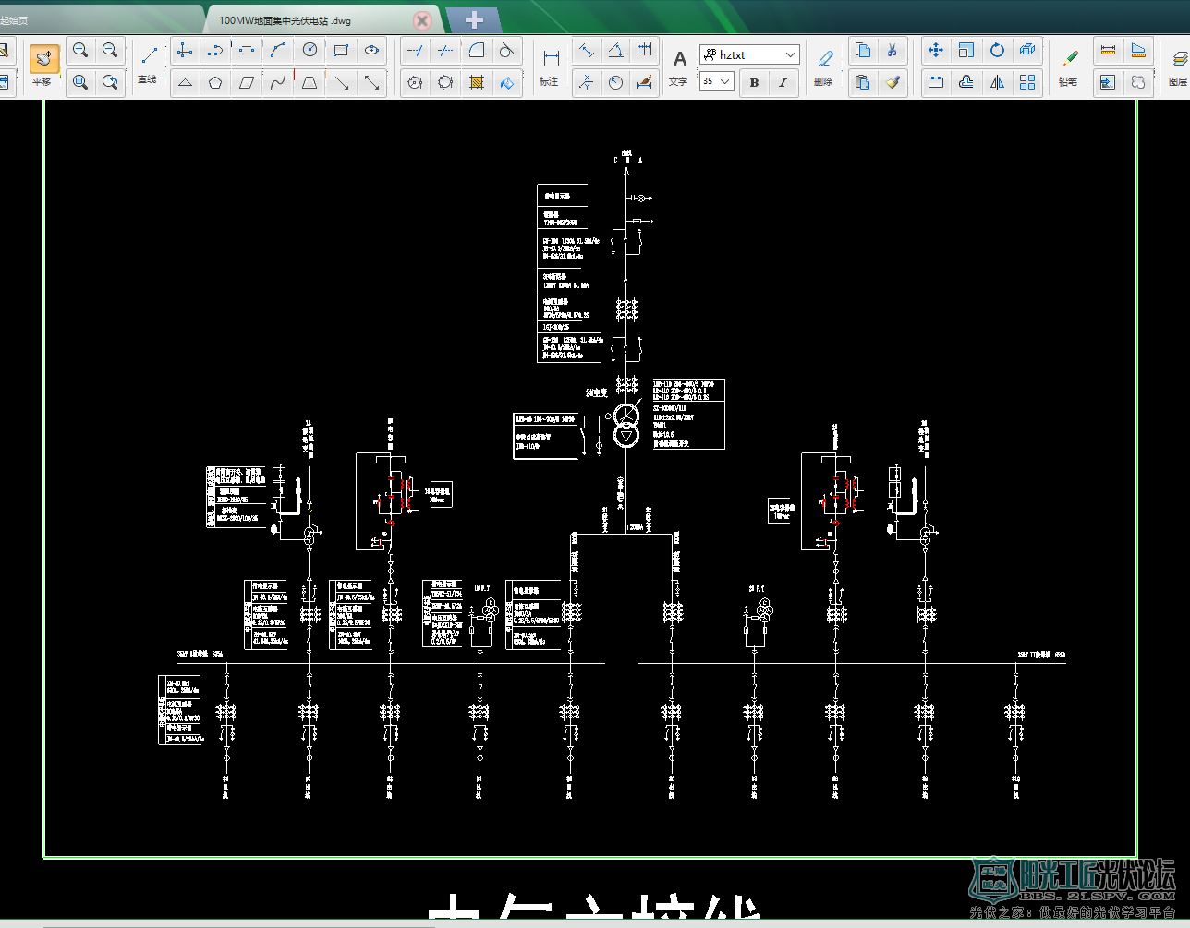Click the zoom out magnifier icon
The height and width of the screenshot is (928, 1190).
point(110,50)
